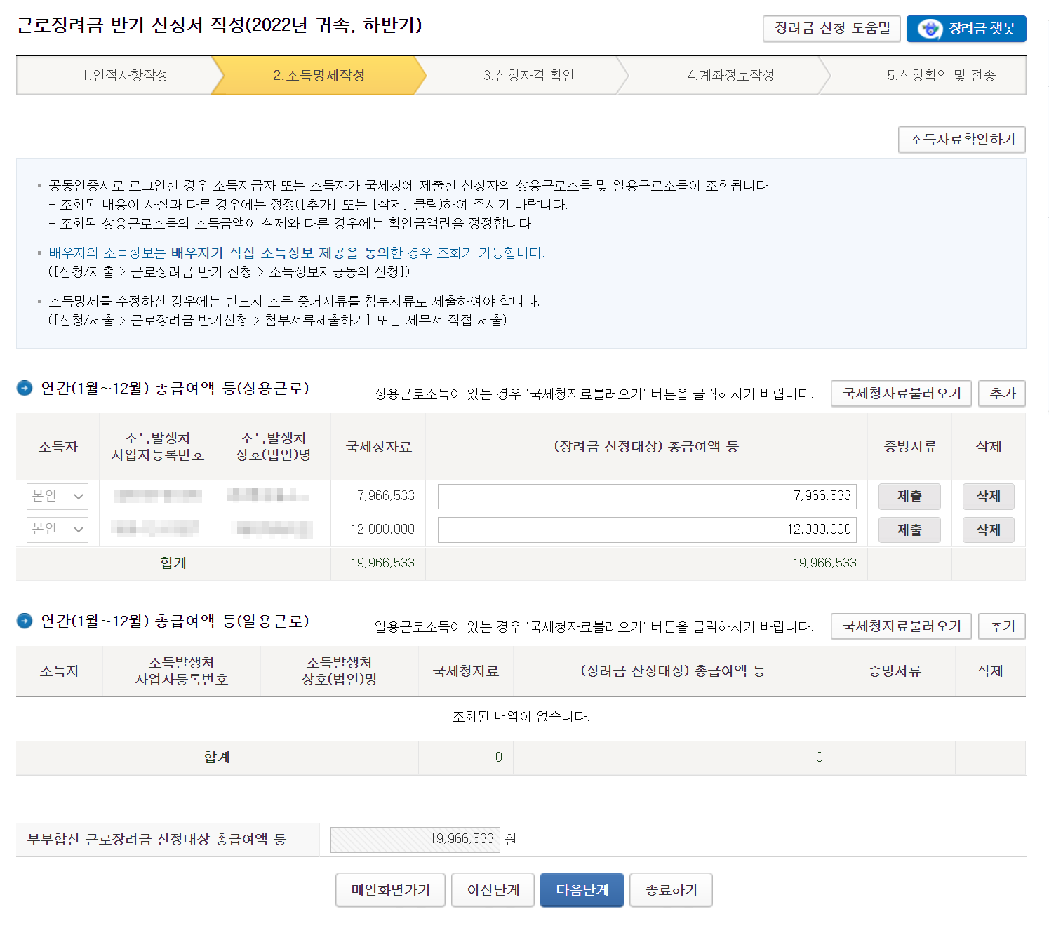Screen dimensions: 1049x928
Task: Exit the form via 종료하기
Action: point(671,889)
